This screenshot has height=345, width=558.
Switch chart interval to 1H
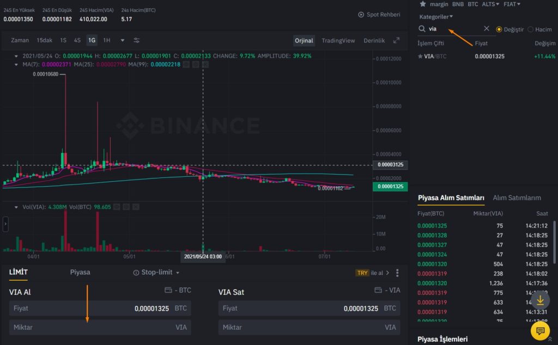[x=106, y=40]
